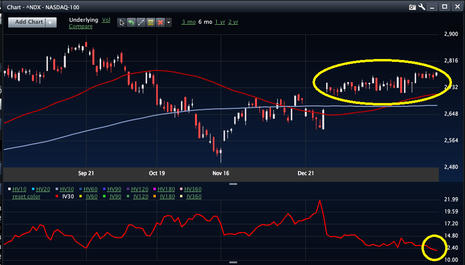Viewport: 465px width, 265px height.
Task: Expand the drawing tools dropdown arrow
Action: click(x=168, y=22)
